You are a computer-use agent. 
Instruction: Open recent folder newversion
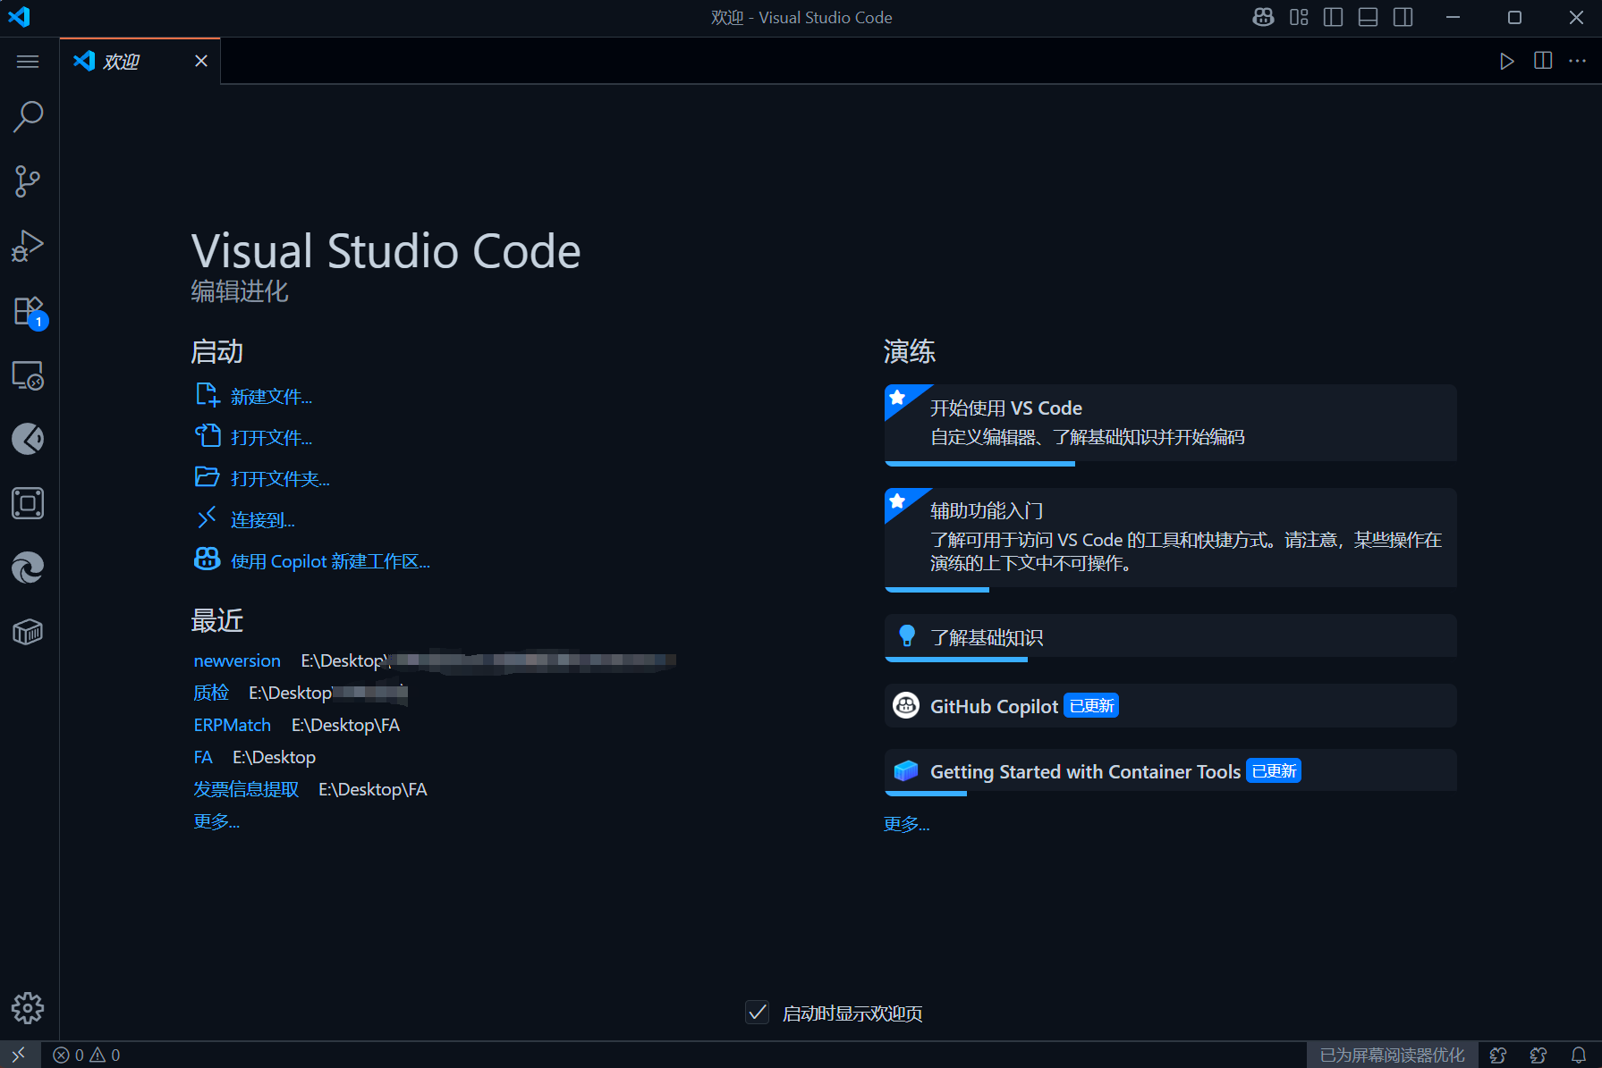point(237,660)
